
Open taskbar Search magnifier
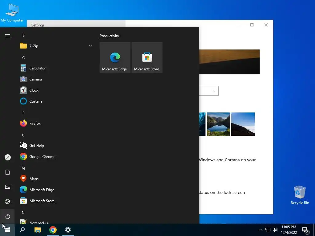pyautogui.click(x=22, y=230)
